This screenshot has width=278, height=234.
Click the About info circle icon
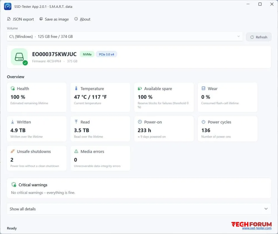pyautogui.click(x=76, y=19)
